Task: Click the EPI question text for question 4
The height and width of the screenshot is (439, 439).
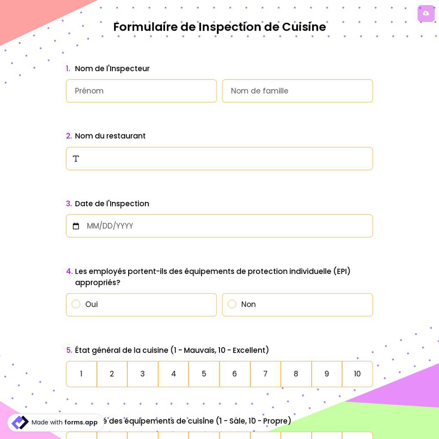Action: point(212,277)
